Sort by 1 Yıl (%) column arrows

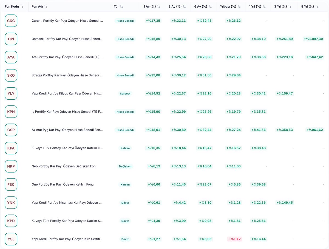(x=264, y=7)
